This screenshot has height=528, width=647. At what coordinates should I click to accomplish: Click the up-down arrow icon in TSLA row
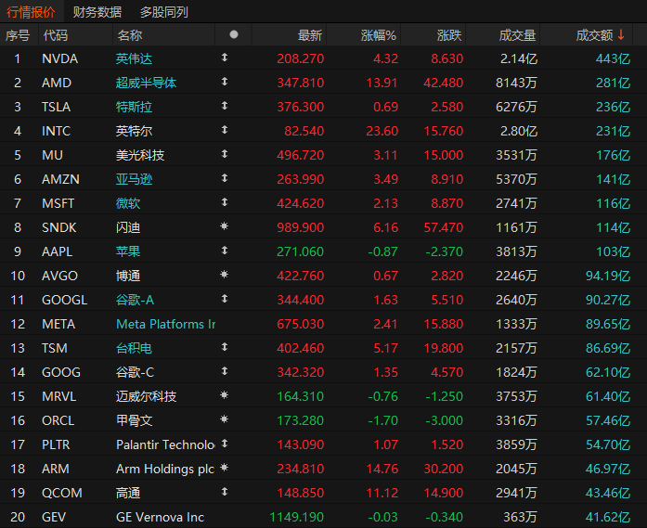tap(225, 106)
